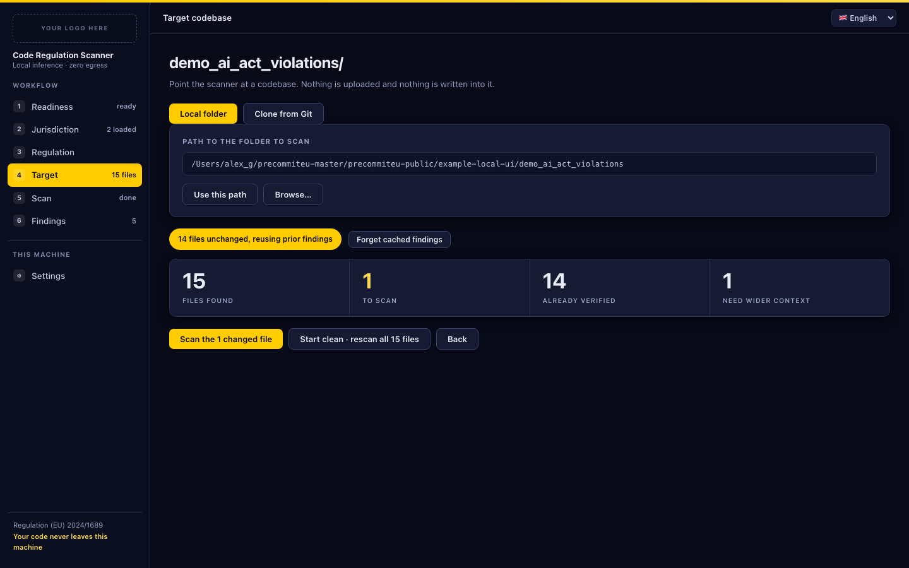Click the 1 Need Wider Context stat
Viewport: 909px width, 568px height.
click(x=800, y=288)
